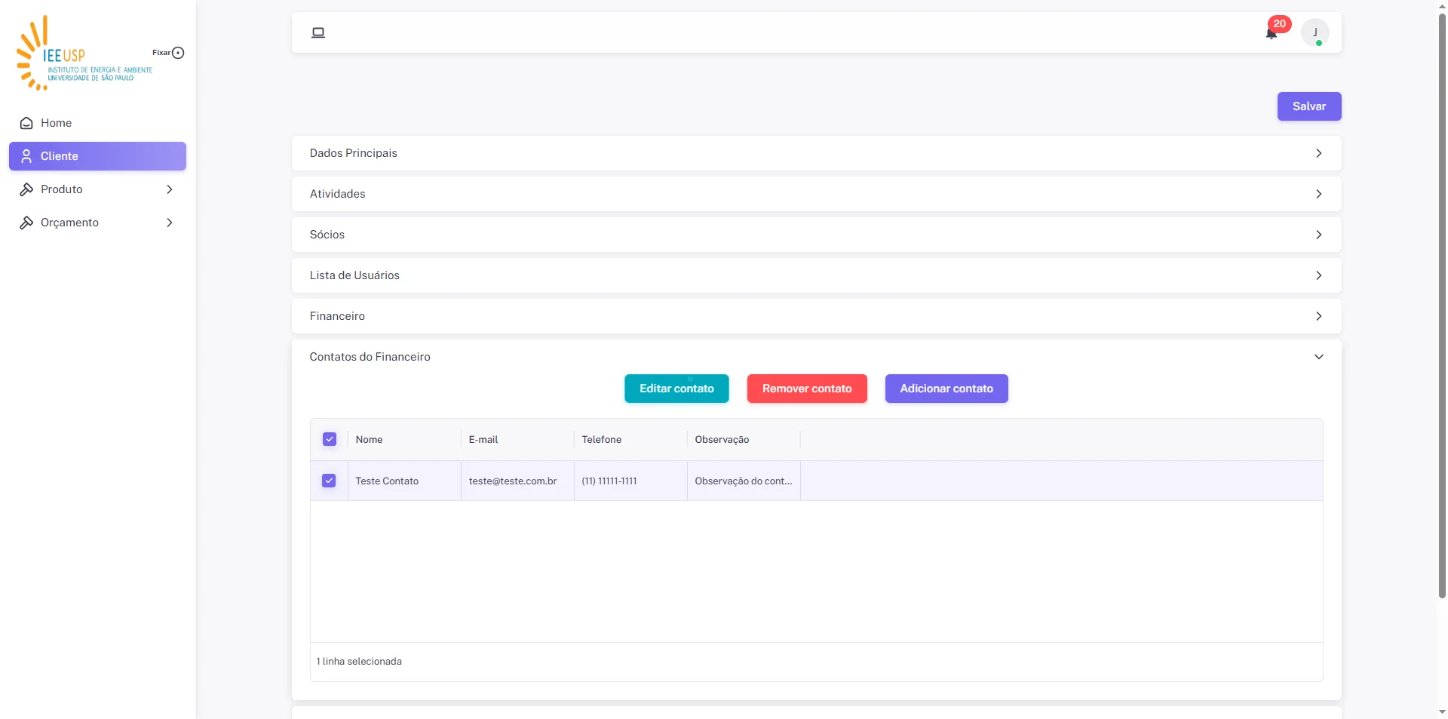Expand the Atividades section
Screen dimensions: 1448x719
pos(816,194)
